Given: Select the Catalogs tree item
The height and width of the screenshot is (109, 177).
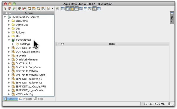Looking at the screenshot, I should [x=25, y=44].
